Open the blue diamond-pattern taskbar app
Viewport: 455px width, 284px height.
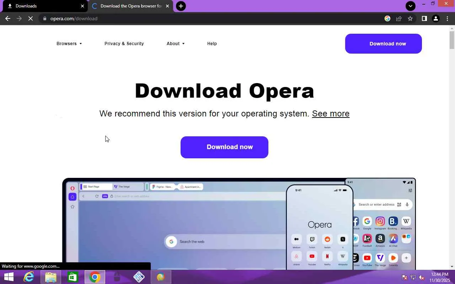pyautogui.click(x=139, y=277)
